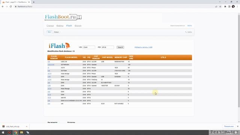Click the SIZE (GB) column header
240x135 pixels.
[x=131, y=57]
